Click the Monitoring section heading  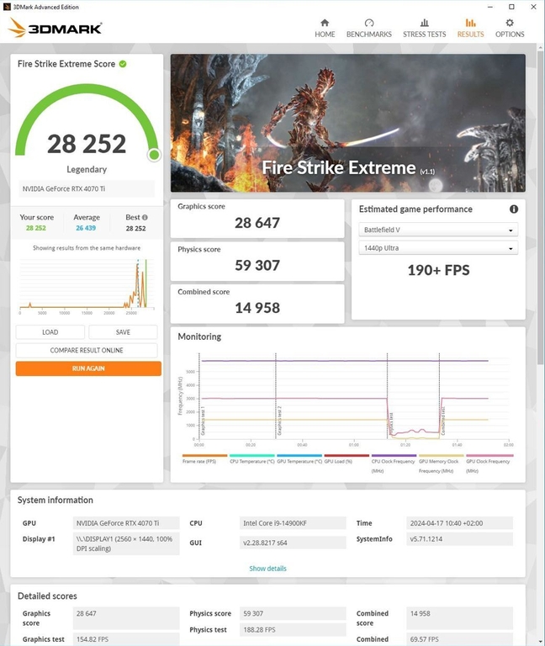point(199,336)
